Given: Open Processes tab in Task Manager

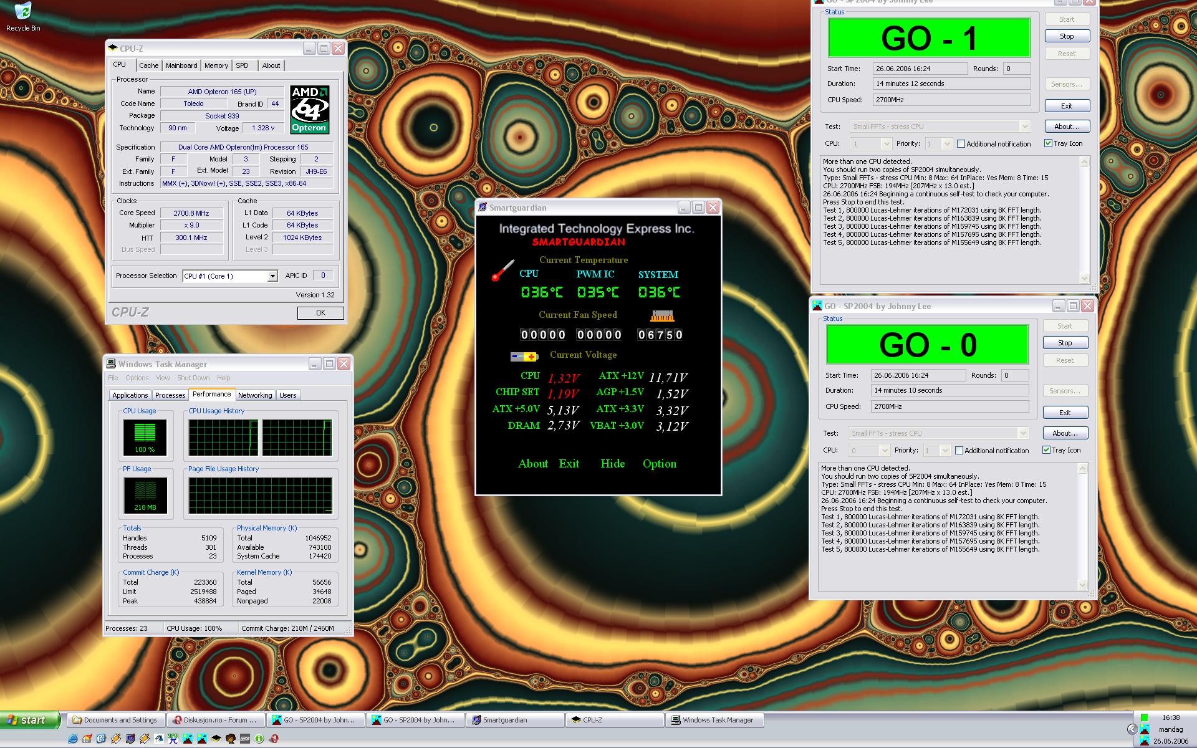Looking at the screenshot, I should (170, 395).
